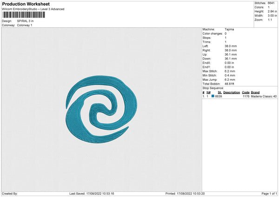Click the 'EndX:' label
279x197 pixels.
(x=206, y=63)
